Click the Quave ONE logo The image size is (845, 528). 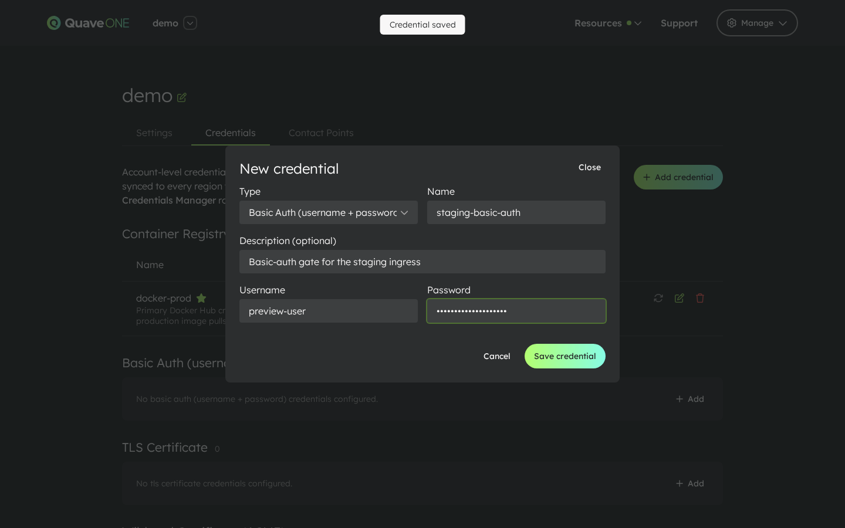tap(88, 23)
